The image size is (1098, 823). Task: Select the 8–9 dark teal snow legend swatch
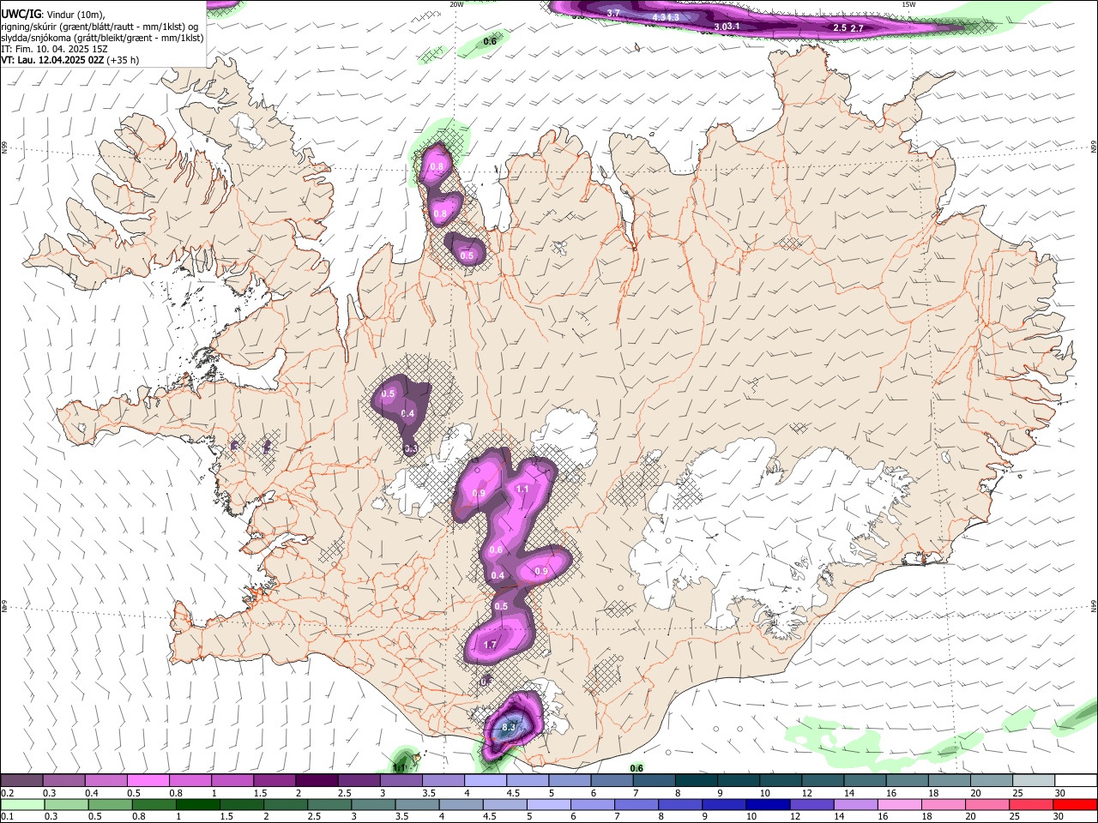tap(696, 781)
